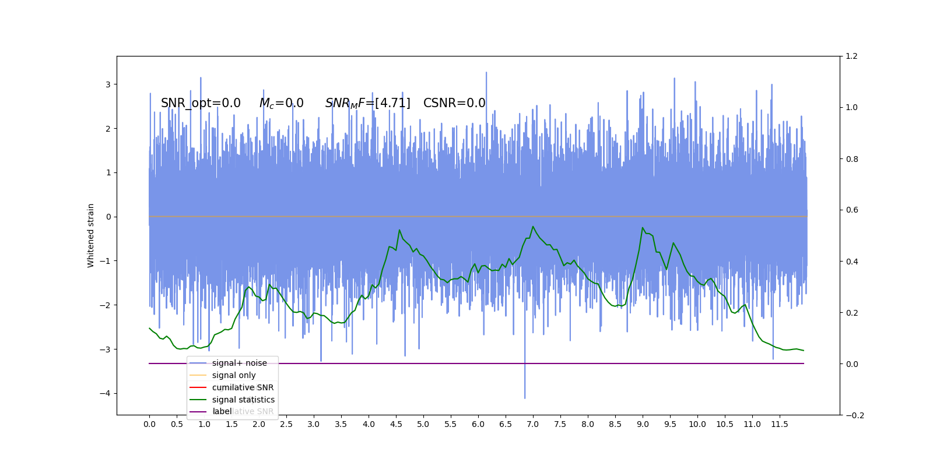The image size is (933, 466).
Task: Click left-axis tick label '3'
Action: click(x=108, y=84)
